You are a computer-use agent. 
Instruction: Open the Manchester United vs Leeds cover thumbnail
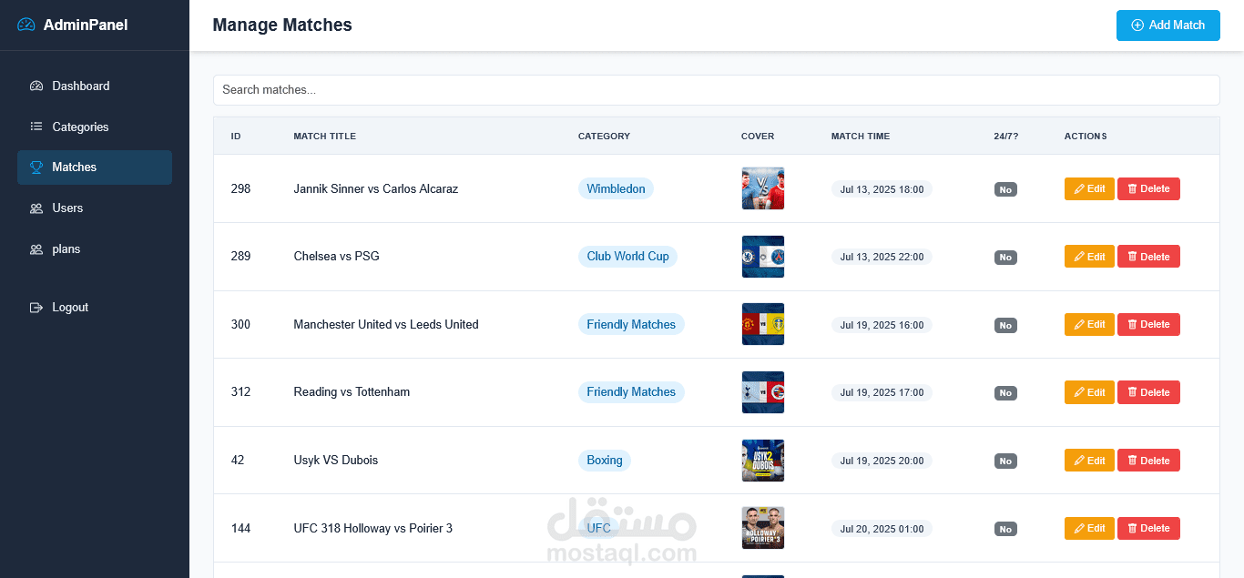point(763,324)
